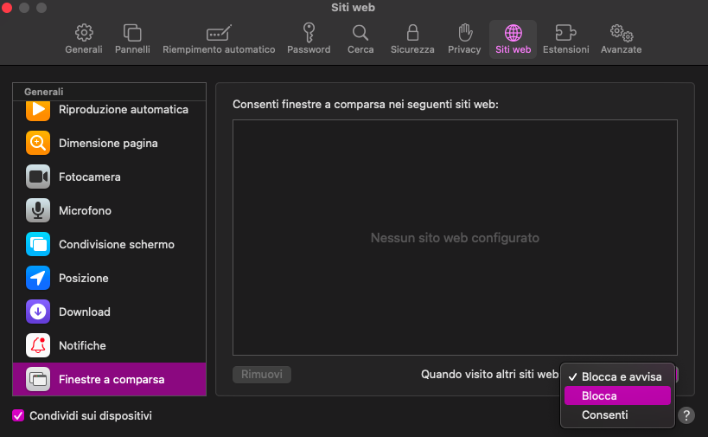
Task: Click the Fotocamera camera icon
Action: [38, 177]
